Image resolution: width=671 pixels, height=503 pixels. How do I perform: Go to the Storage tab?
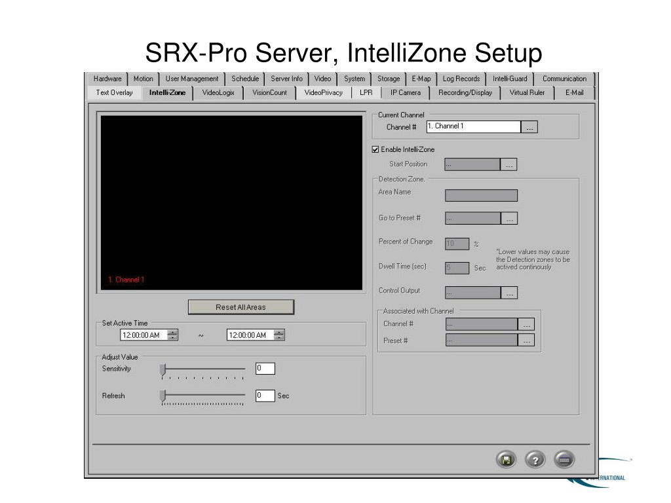coord(388,79)
